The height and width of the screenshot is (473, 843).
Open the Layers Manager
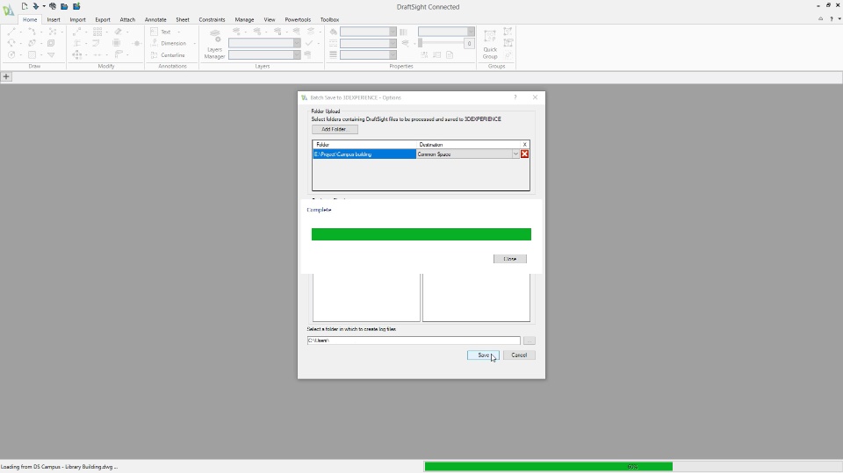point(214,44)
